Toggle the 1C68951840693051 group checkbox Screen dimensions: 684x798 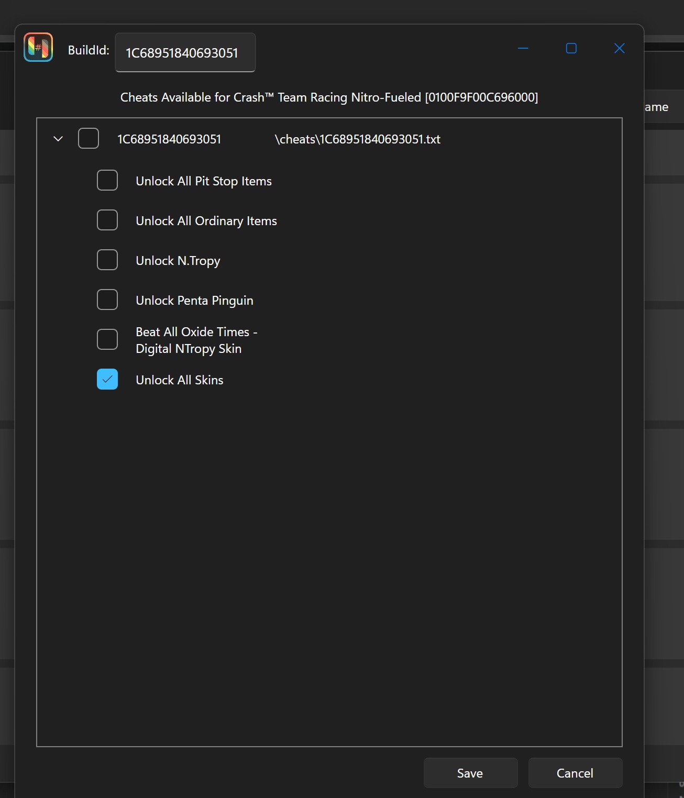point(89,139)
